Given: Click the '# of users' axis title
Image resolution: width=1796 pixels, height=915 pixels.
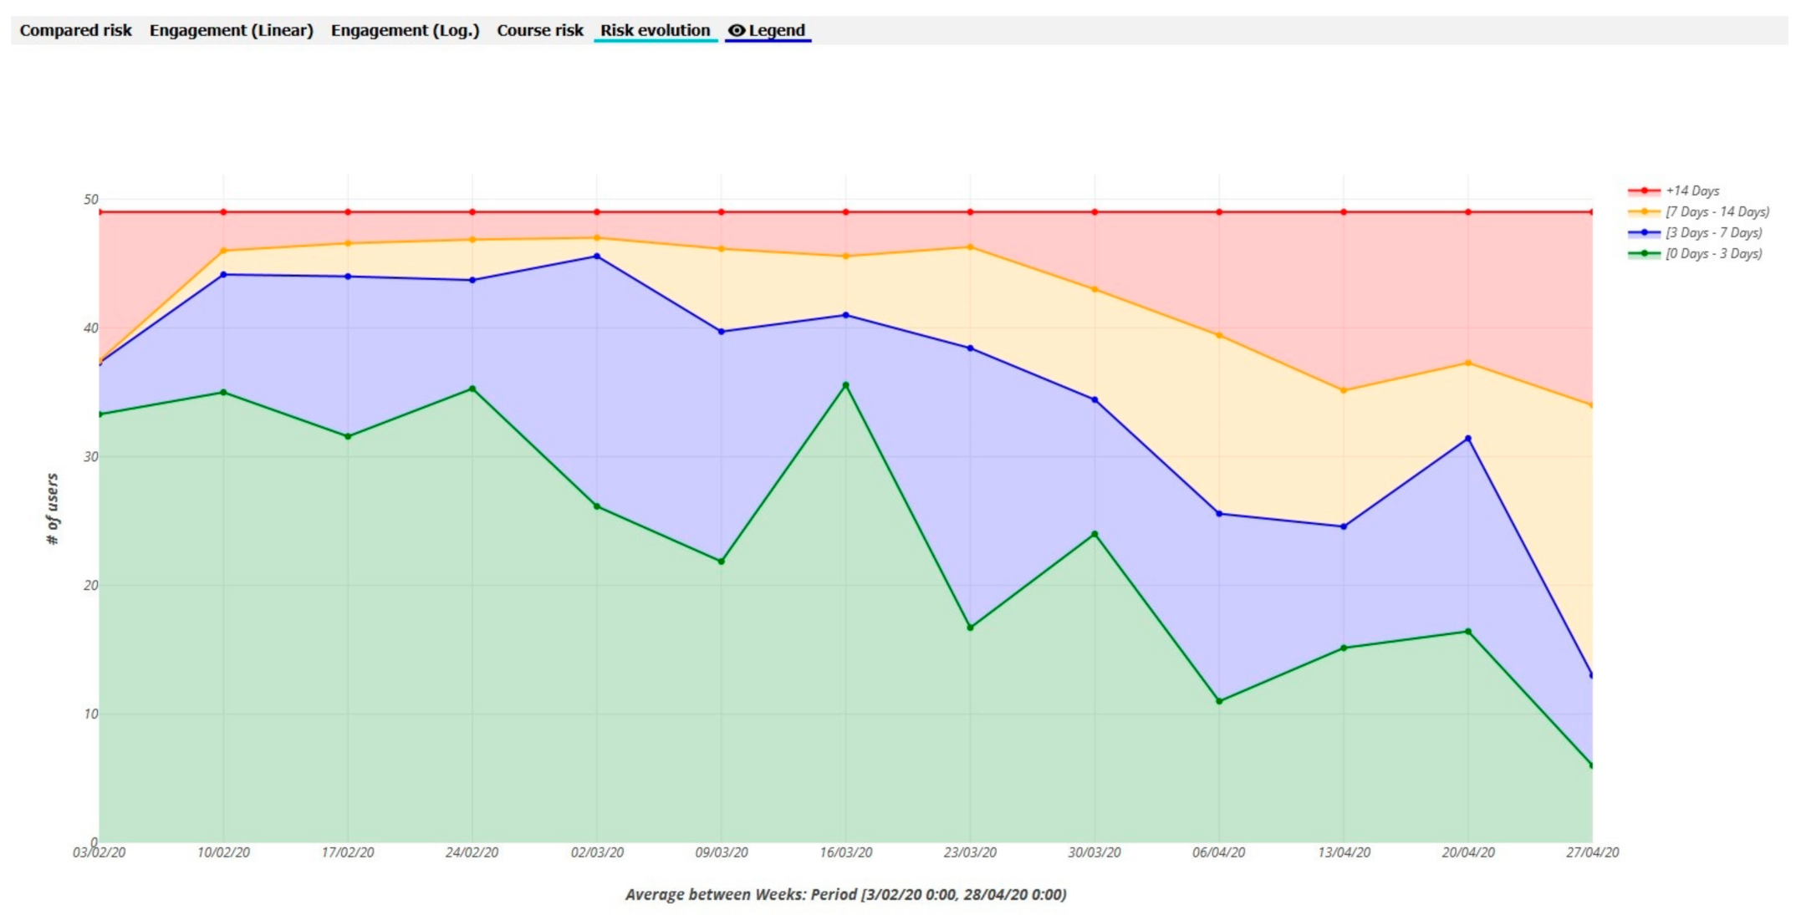Looking at the screenshot, I should coord(53,509).
